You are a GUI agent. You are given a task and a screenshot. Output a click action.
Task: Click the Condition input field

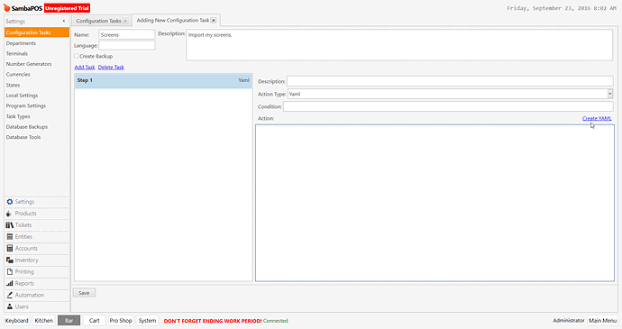pos(448,106)
